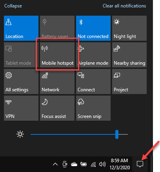This screenshot has height=172, width=160.
Task: Turn on Mobile hotspot tile
Action: click(57, 55)
